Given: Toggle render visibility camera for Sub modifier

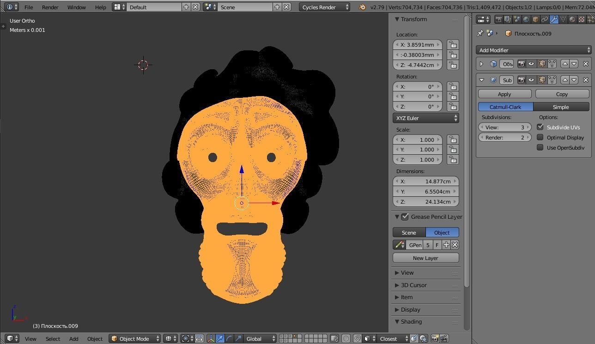Looking at the screenshot, I should coord(522,80).
